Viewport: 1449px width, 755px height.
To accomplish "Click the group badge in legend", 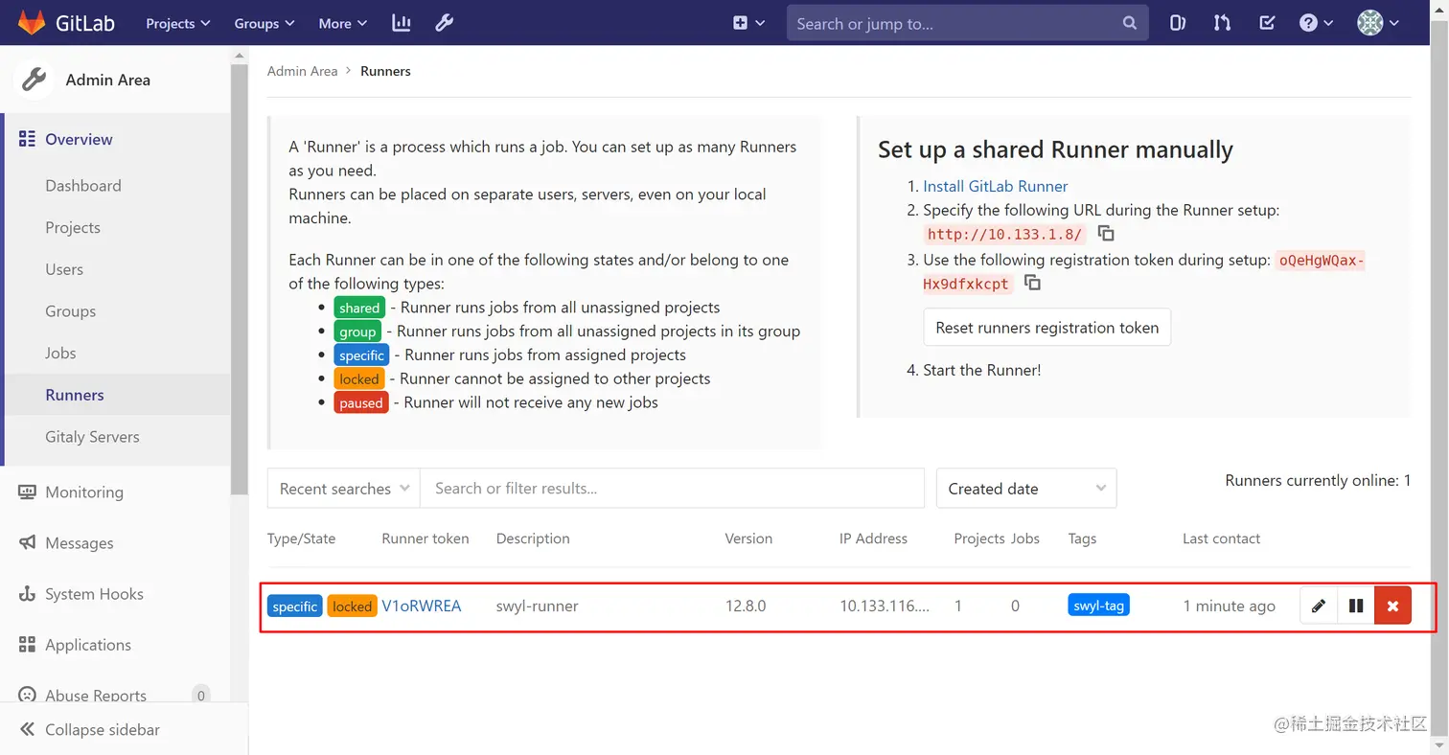I will (357, 332).
